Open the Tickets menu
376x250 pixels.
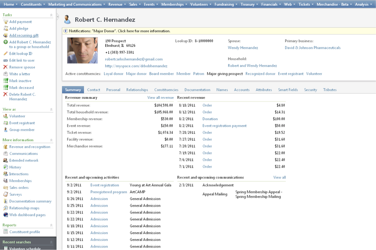tap(306, 4)
